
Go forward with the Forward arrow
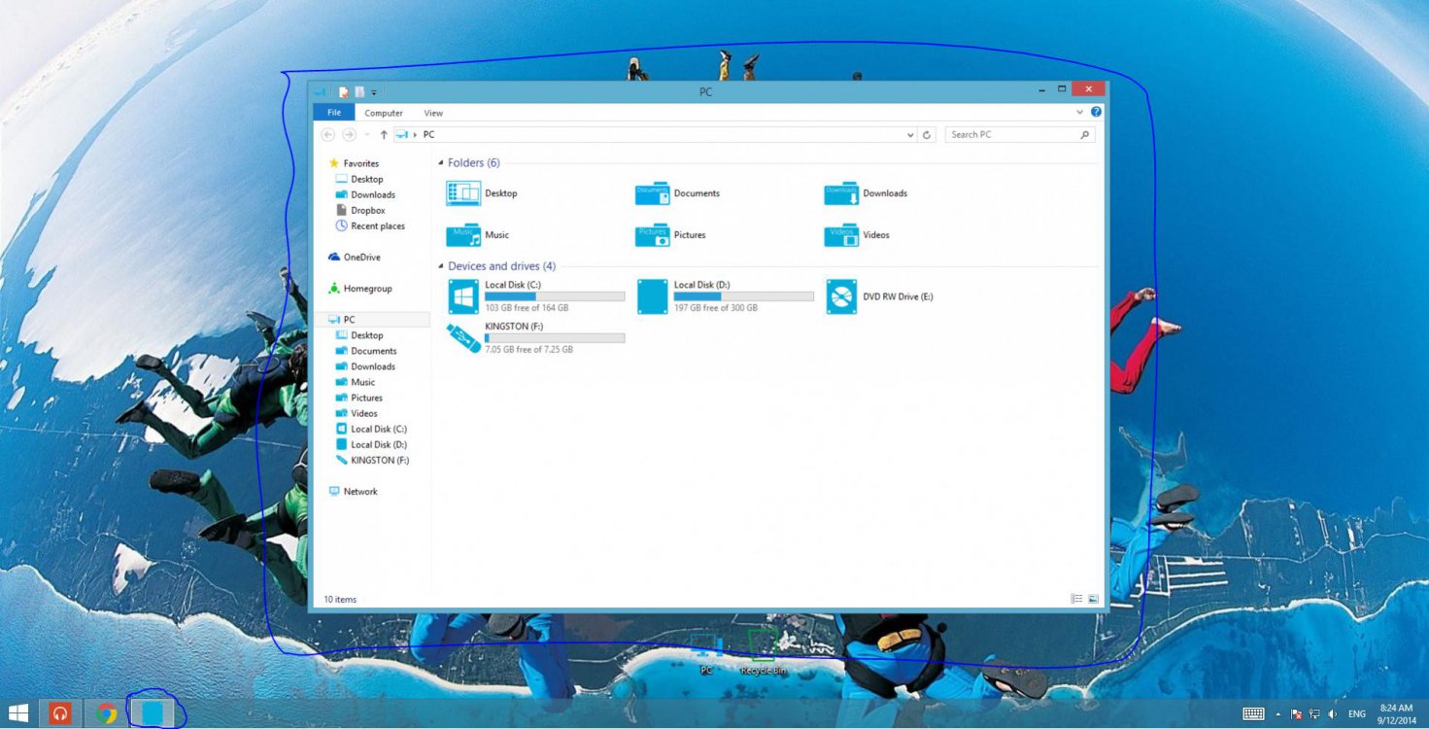pos(349,135)
